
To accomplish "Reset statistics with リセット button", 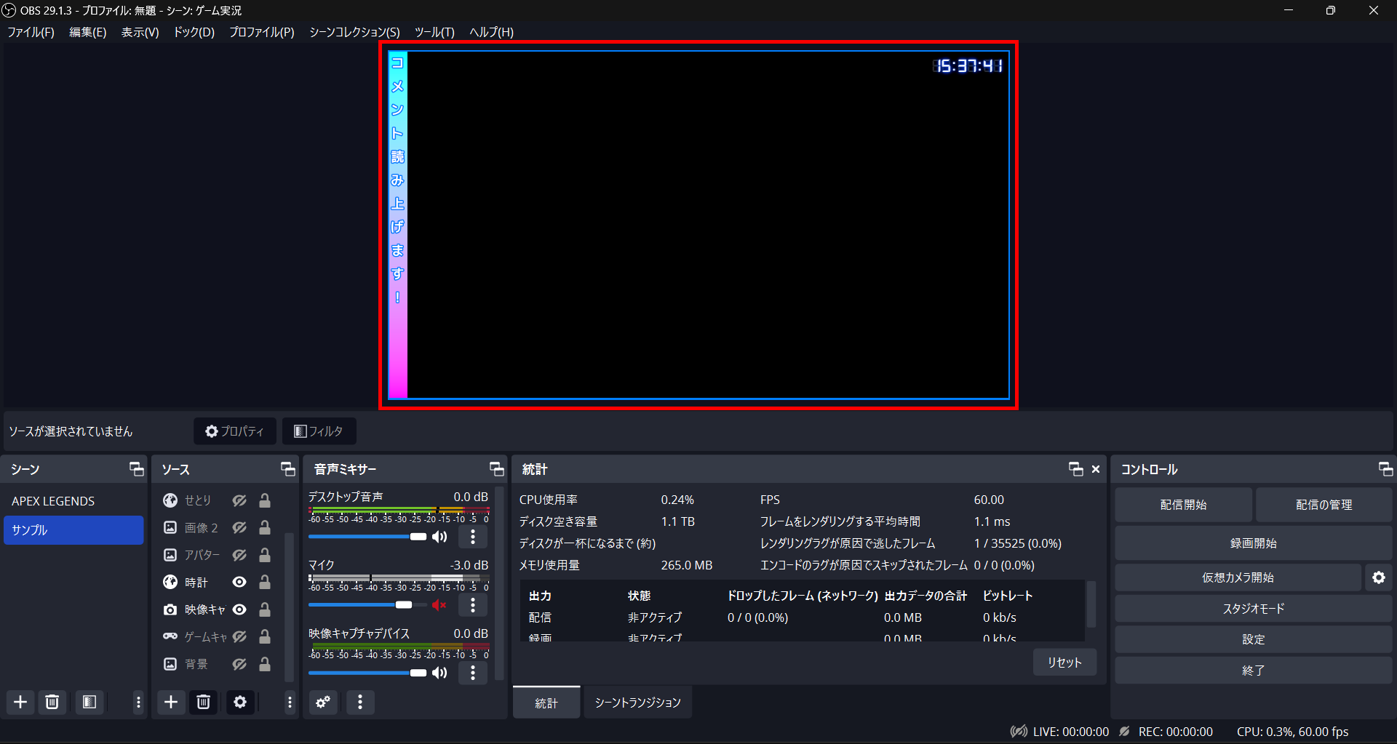I will pyautogui.click(x=1064, y=663).
